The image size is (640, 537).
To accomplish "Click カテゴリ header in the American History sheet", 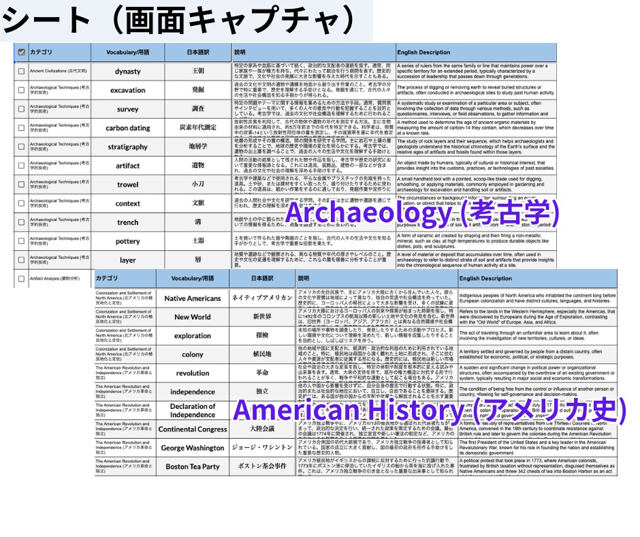I will point(125,278).
